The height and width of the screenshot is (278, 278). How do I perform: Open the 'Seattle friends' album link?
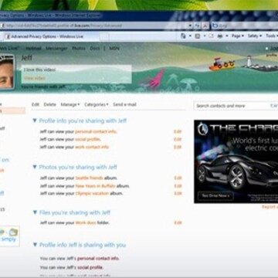[x=89, y=178]
